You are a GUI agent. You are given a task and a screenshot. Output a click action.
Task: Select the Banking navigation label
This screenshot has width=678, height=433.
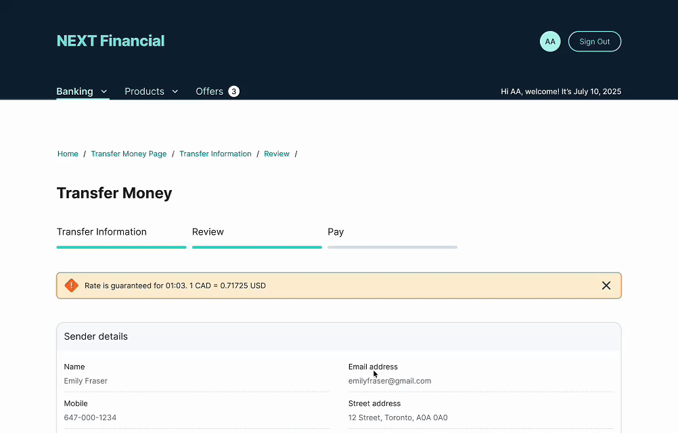point(74,91)
